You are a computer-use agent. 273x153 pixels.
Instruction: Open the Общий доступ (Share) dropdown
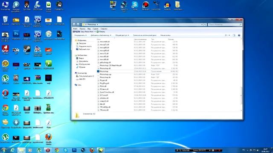pos(122,35)
